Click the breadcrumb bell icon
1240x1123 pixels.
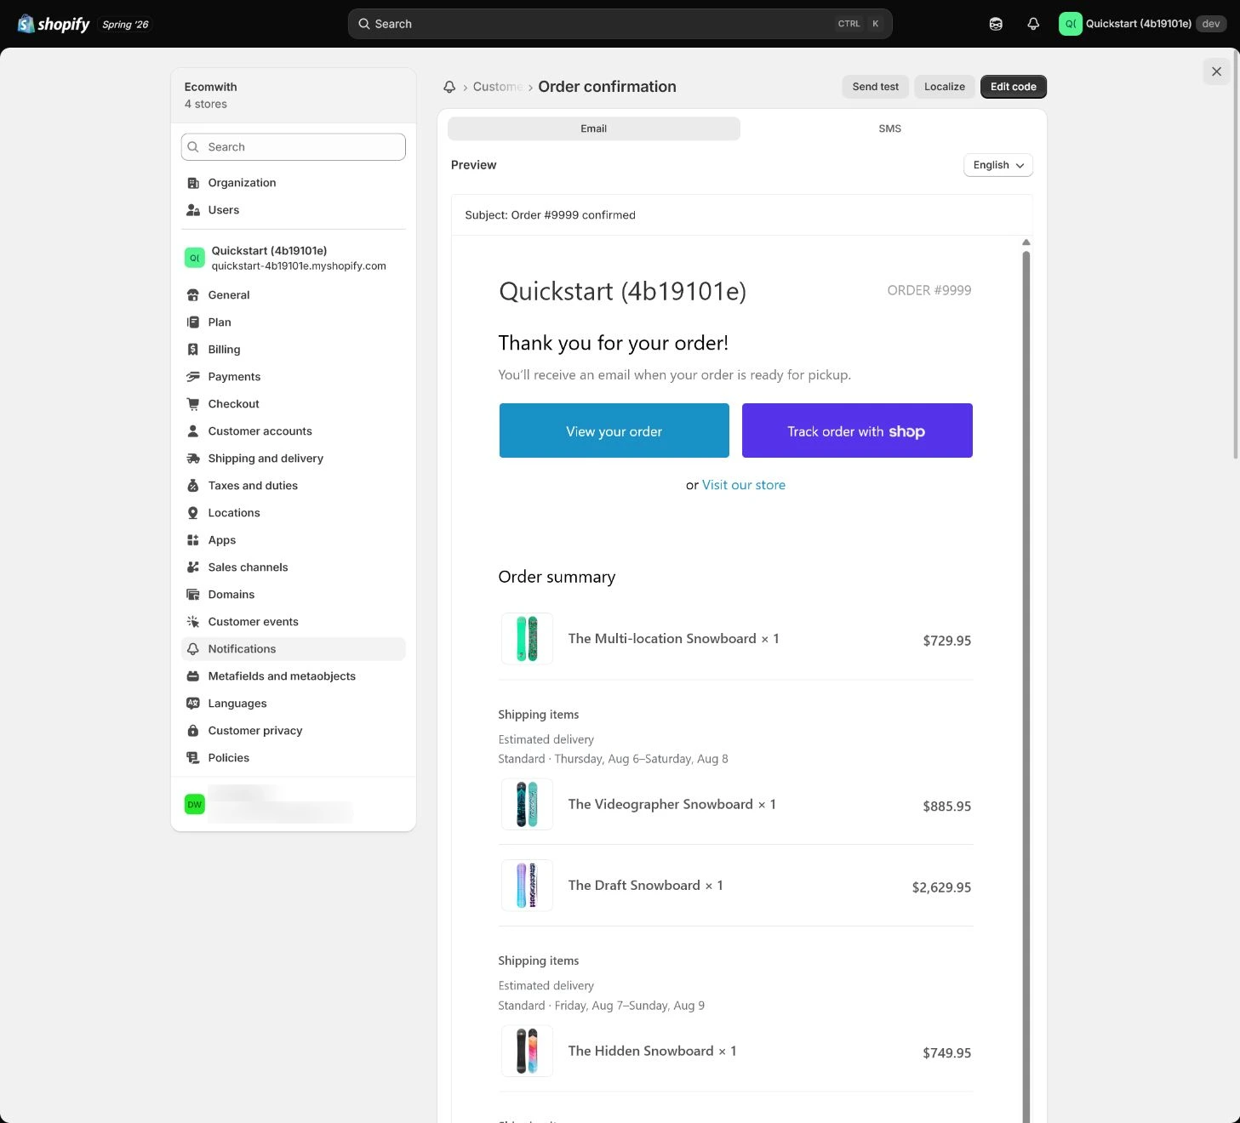tap(449, 87)
